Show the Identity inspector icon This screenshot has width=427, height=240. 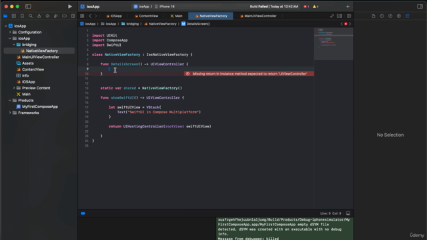tap(399, 16)
